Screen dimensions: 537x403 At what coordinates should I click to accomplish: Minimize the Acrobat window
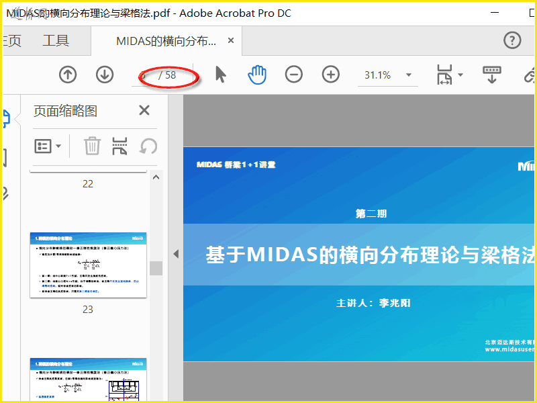pos(495,12)
